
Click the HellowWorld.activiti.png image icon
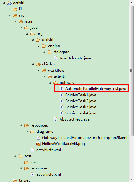click(38, 144)
